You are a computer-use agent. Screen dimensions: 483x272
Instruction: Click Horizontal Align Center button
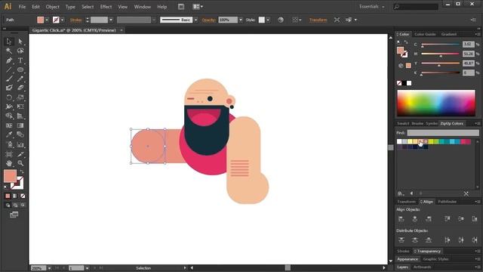414,218
